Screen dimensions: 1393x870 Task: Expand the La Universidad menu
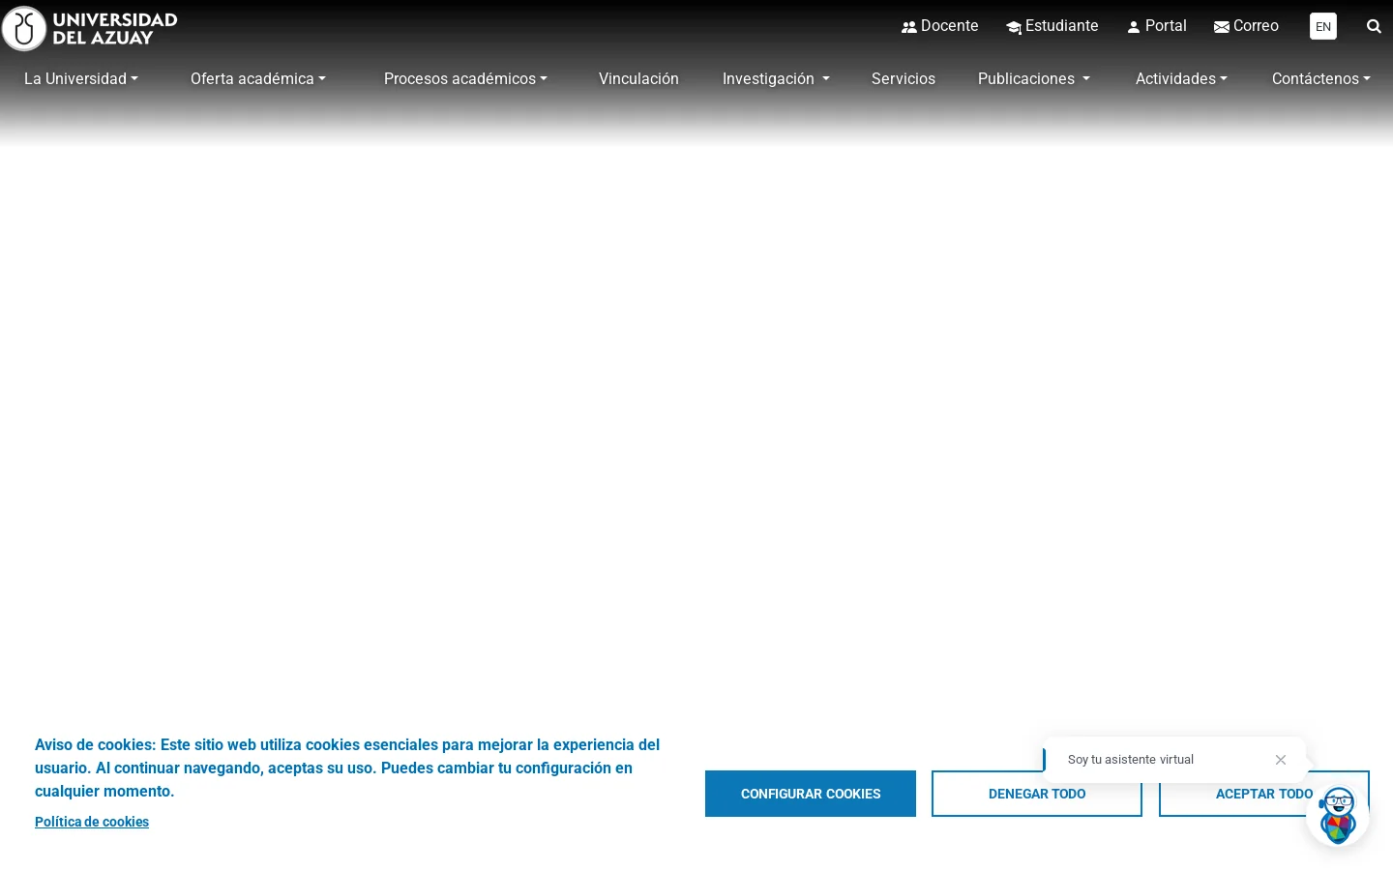81,79
